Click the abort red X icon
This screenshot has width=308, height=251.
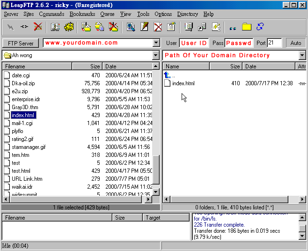tap(38, 27)
